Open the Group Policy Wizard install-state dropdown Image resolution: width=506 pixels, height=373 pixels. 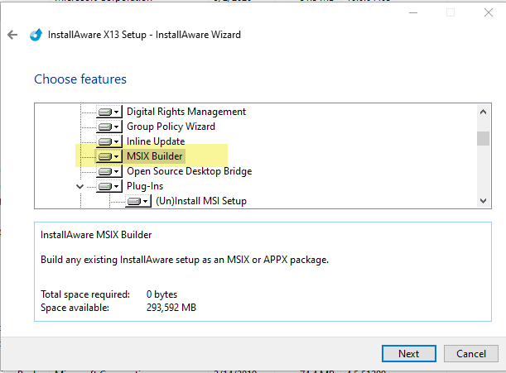(109, 127)
